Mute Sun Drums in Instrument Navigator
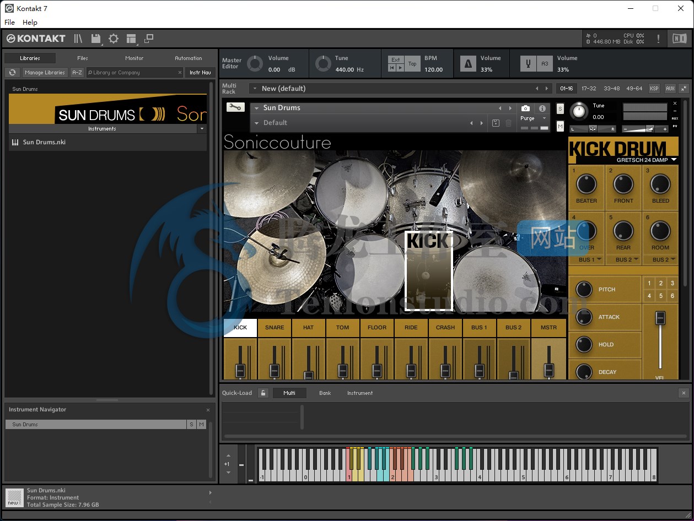 point(201,425)
